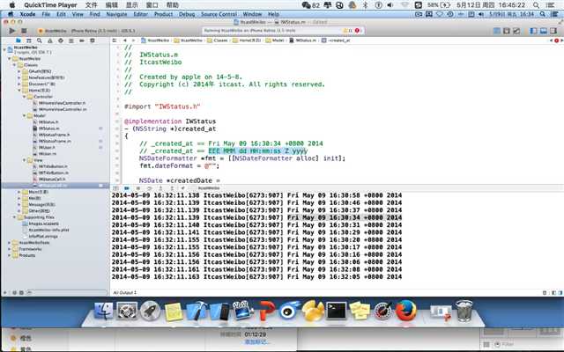Open the related items menu icon
Viewport: 564px width, 352px height.
[x=115, y=40]
